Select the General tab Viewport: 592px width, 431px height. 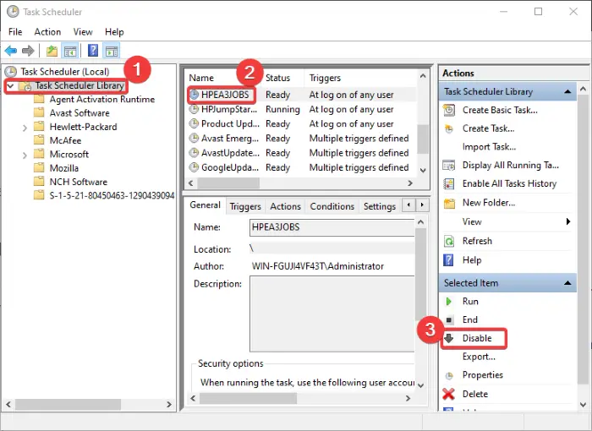point(205,205)
